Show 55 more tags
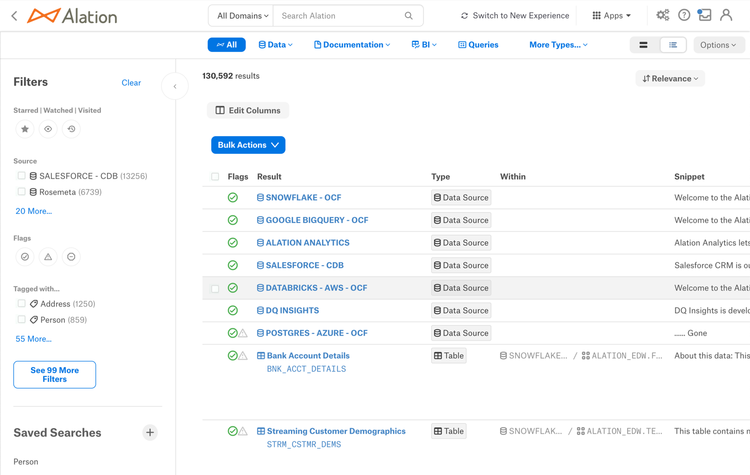Screen dimensions: 750x475 pyautogui.click(x=34, y=339)
